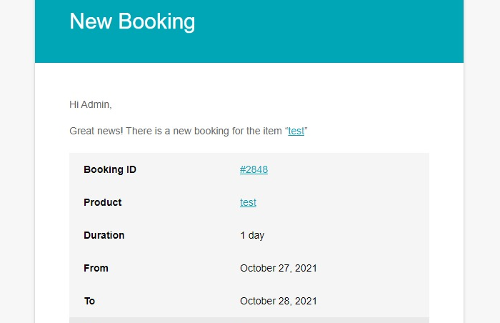Select the "October 27, 2021" date value
Viewport: 500px width, 323px height.
click(x=279, y=268)
